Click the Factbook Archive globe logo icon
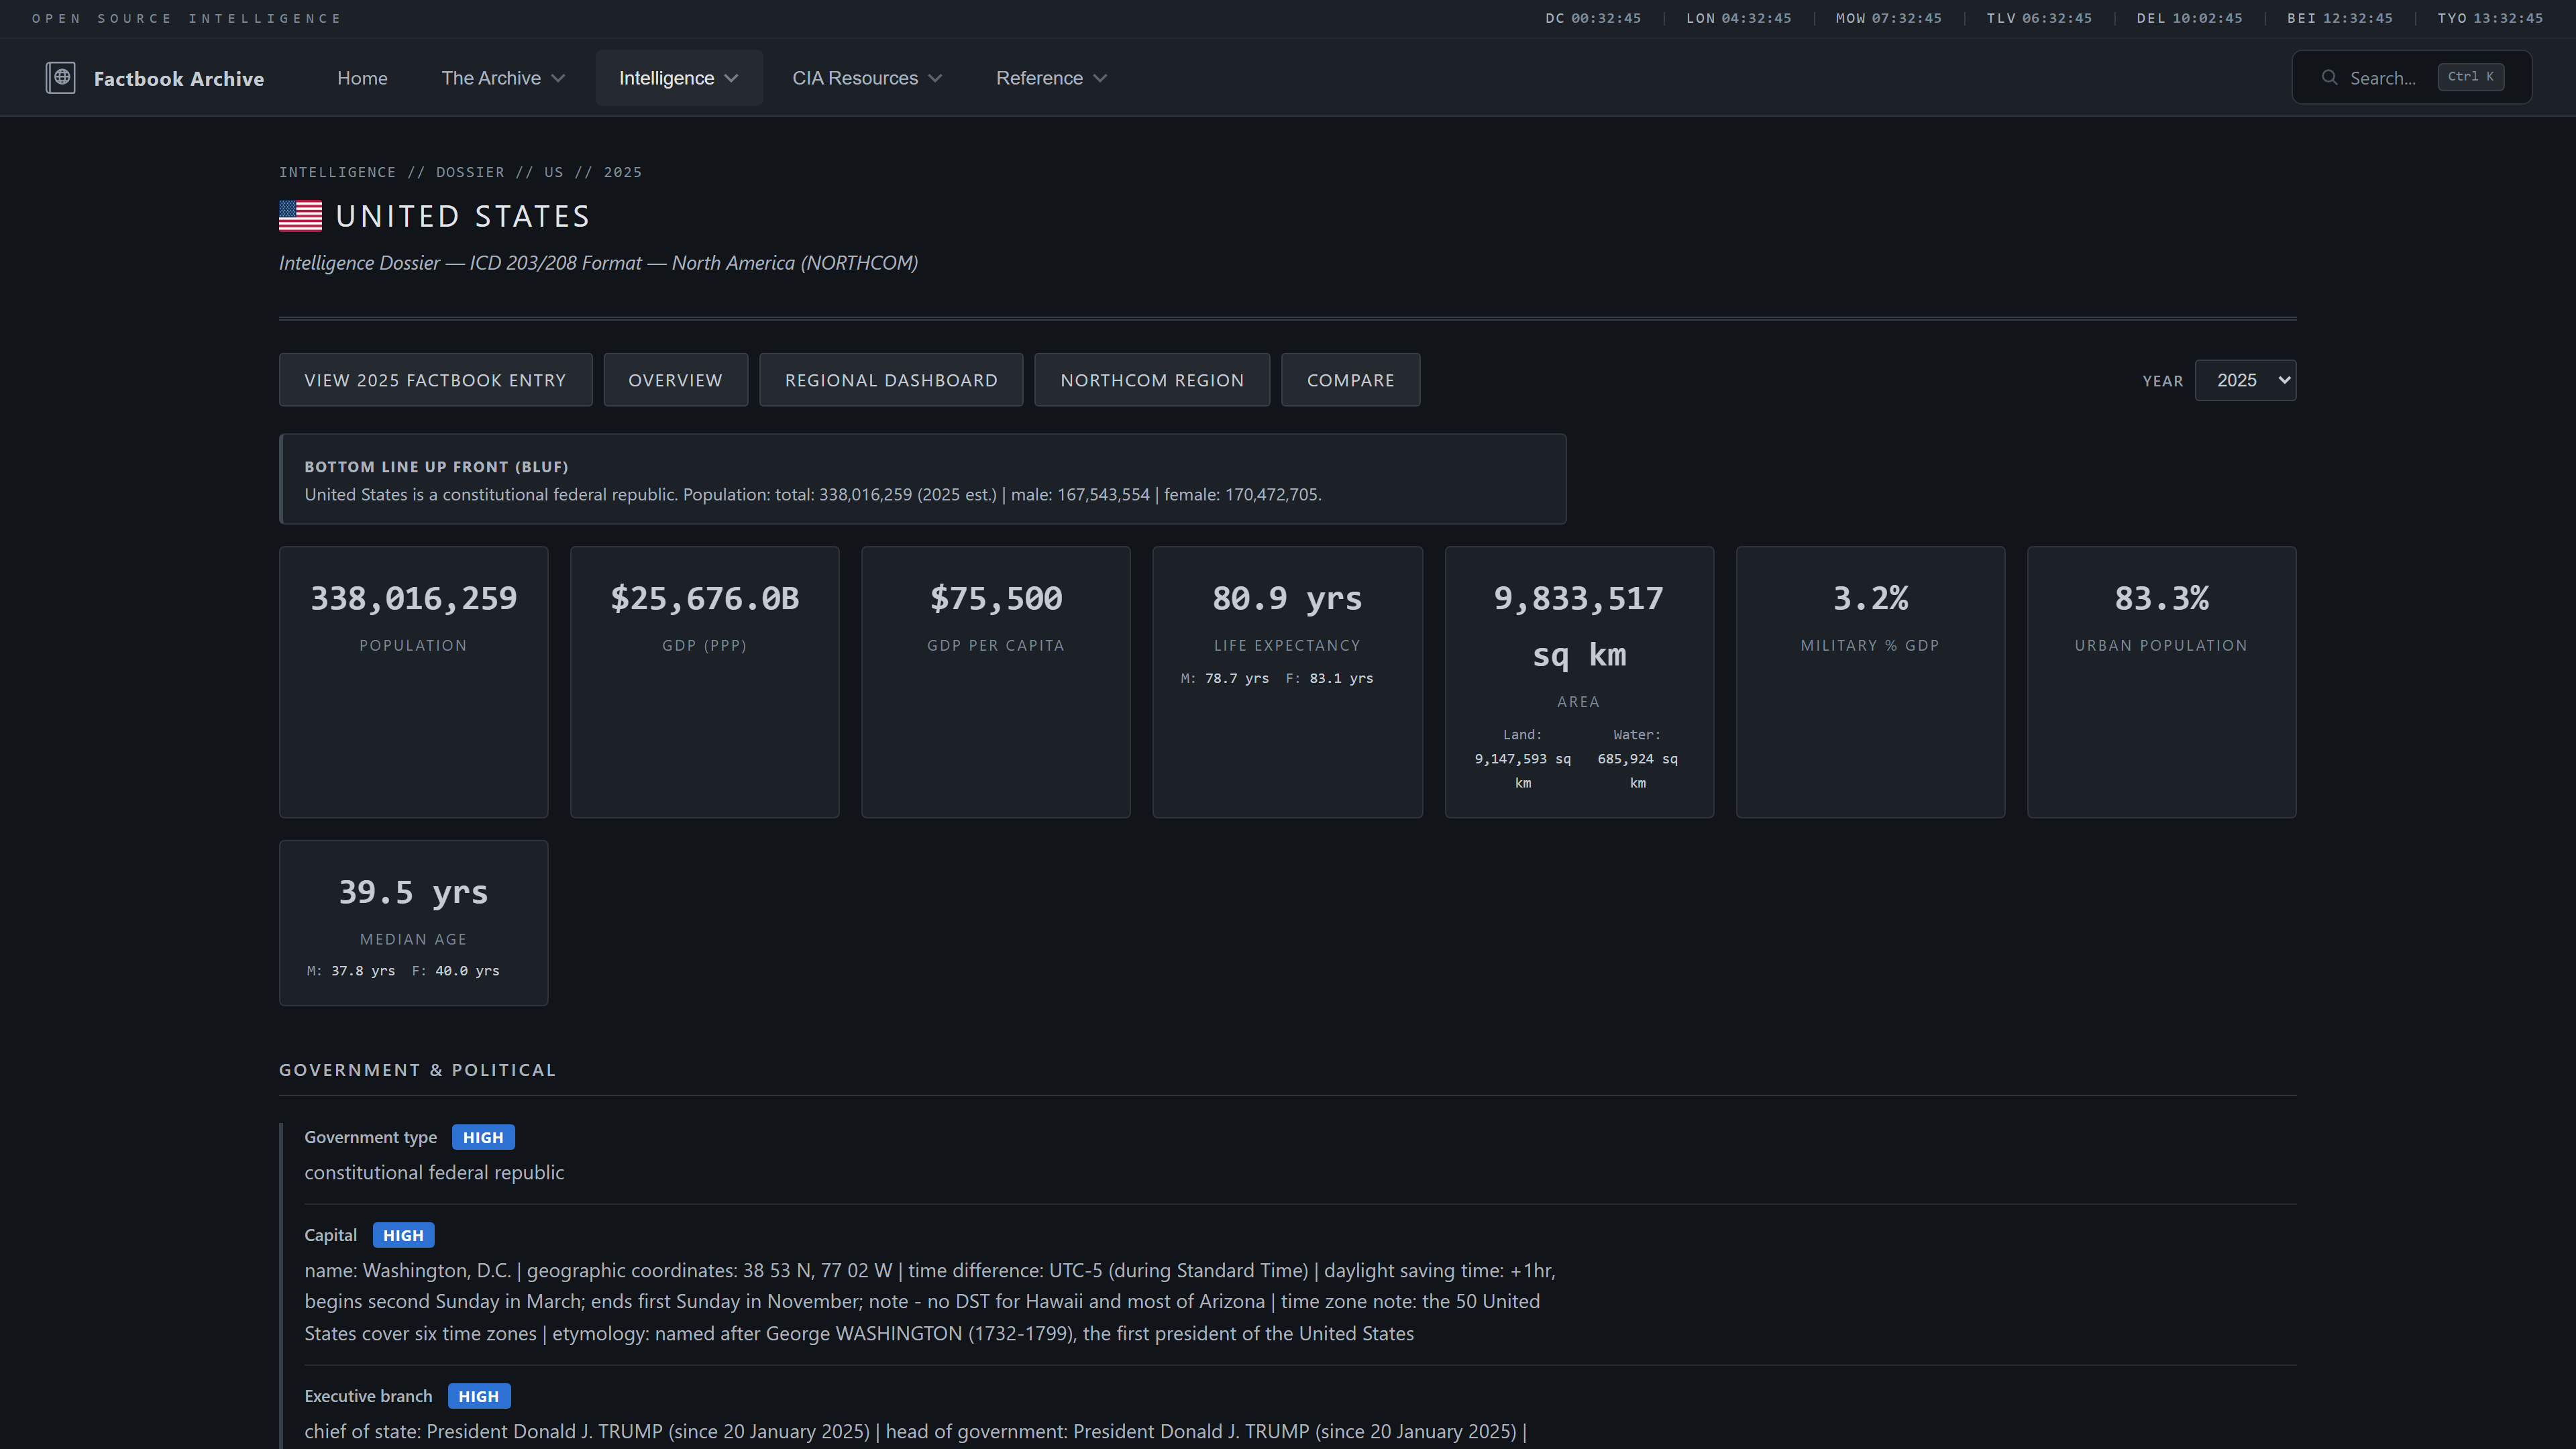 60,78
